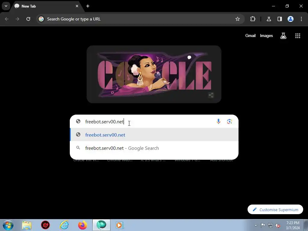Viewport: 308px width, 231px height.
Task: Share the Google Doodle
Action: pyautogui.click(x=211, y=95)
